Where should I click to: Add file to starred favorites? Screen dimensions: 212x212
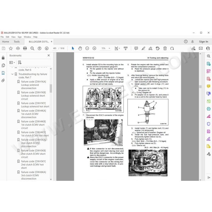click(11, 48)
